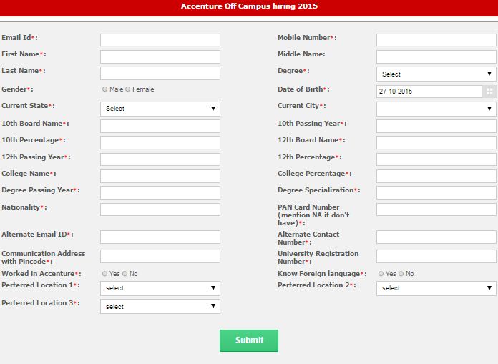
Task: Click the 'Accenture Off Campus hiring 2015' heading
Action: 249,6
